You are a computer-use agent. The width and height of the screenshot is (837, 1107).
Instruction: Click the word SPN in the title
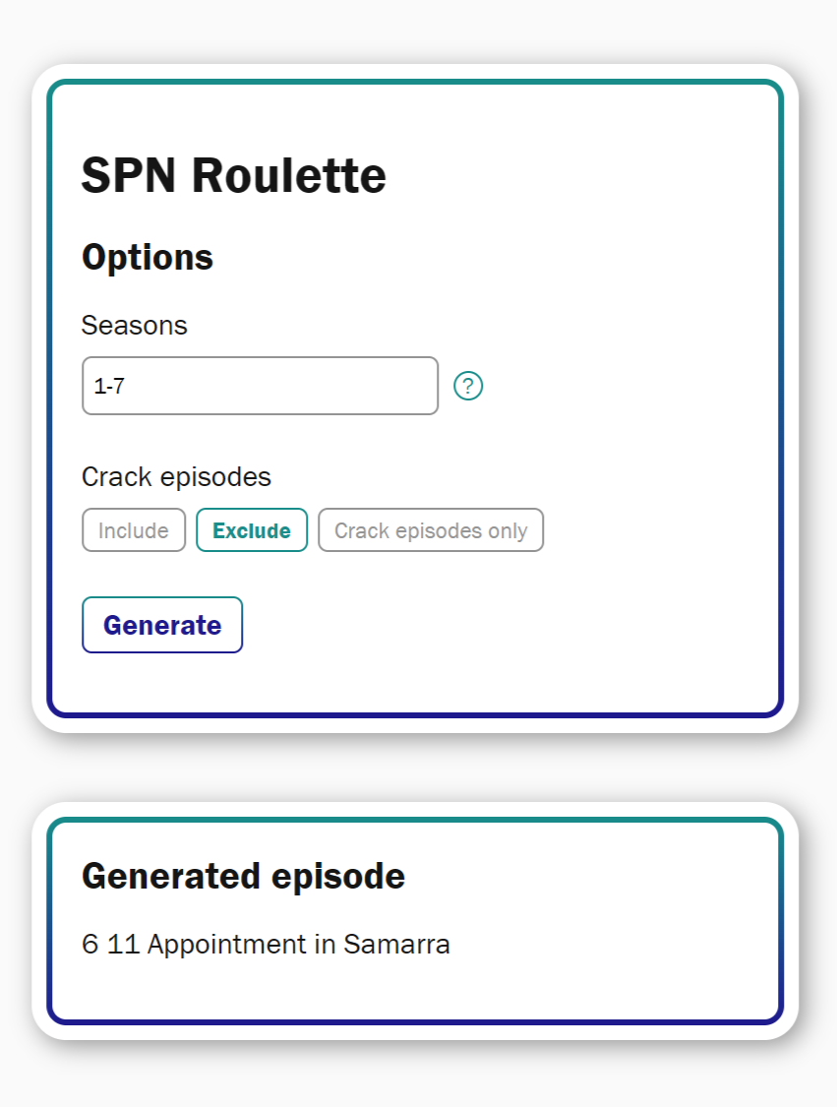(129, 176)
